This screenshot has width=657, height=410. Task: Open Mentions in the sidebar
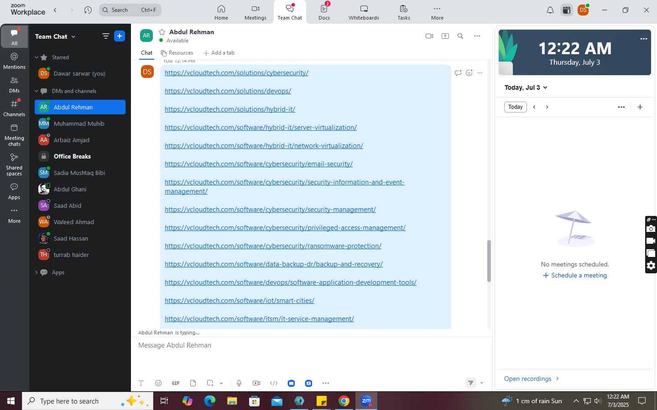pyautogui.click(x=14, y=61)
